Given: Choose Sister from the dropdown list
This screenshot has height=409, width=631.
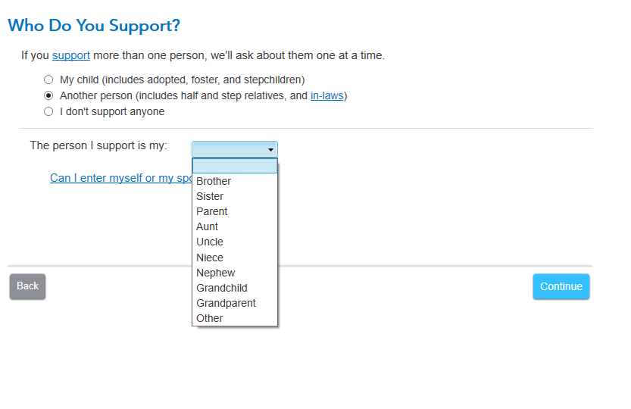Looking at the screenshot, I should point(210,196).
